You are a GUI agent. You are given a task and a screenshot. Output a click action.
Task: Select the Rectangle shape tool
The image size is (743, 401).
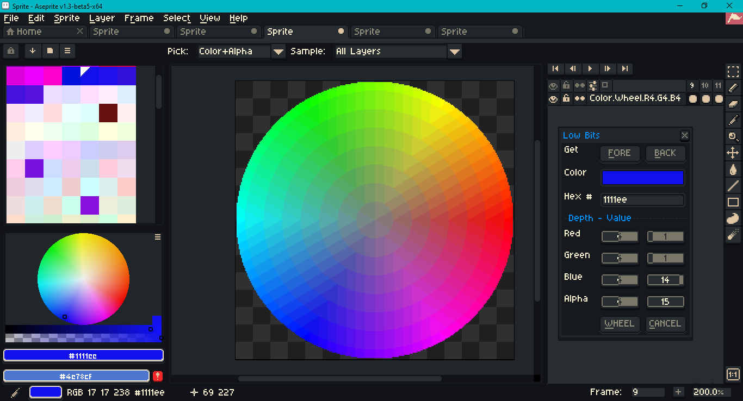733,202
